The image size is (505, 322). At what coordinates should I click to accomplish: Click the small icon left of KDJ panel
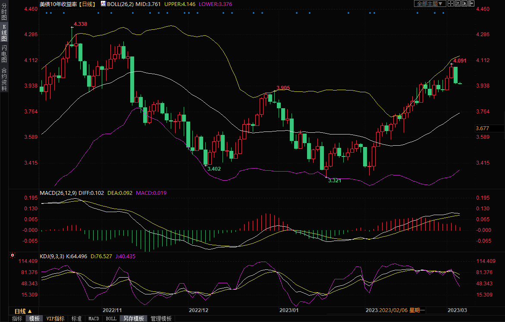pos(12,256)
